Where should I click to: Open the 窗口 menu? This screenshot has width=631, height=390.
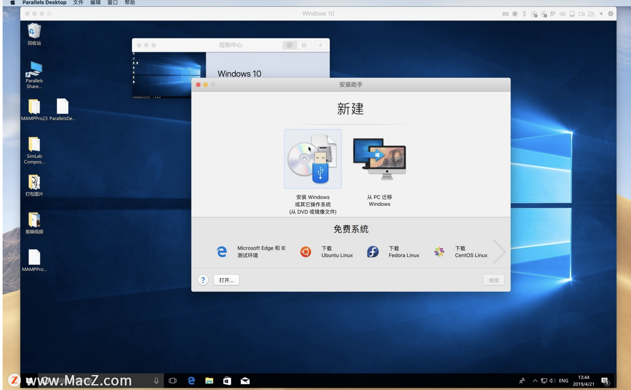(x=112, y=3)
